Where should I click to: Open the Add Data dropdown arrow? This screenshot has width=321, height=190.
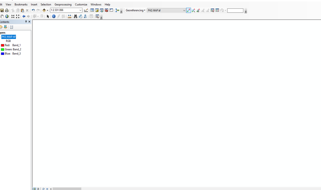[x=48, y=11]
